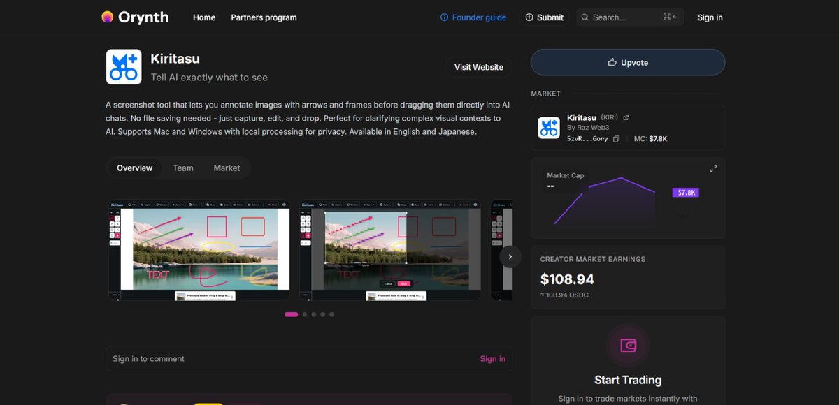Click the By Raz Web3 text

click(x=588, y=128)
